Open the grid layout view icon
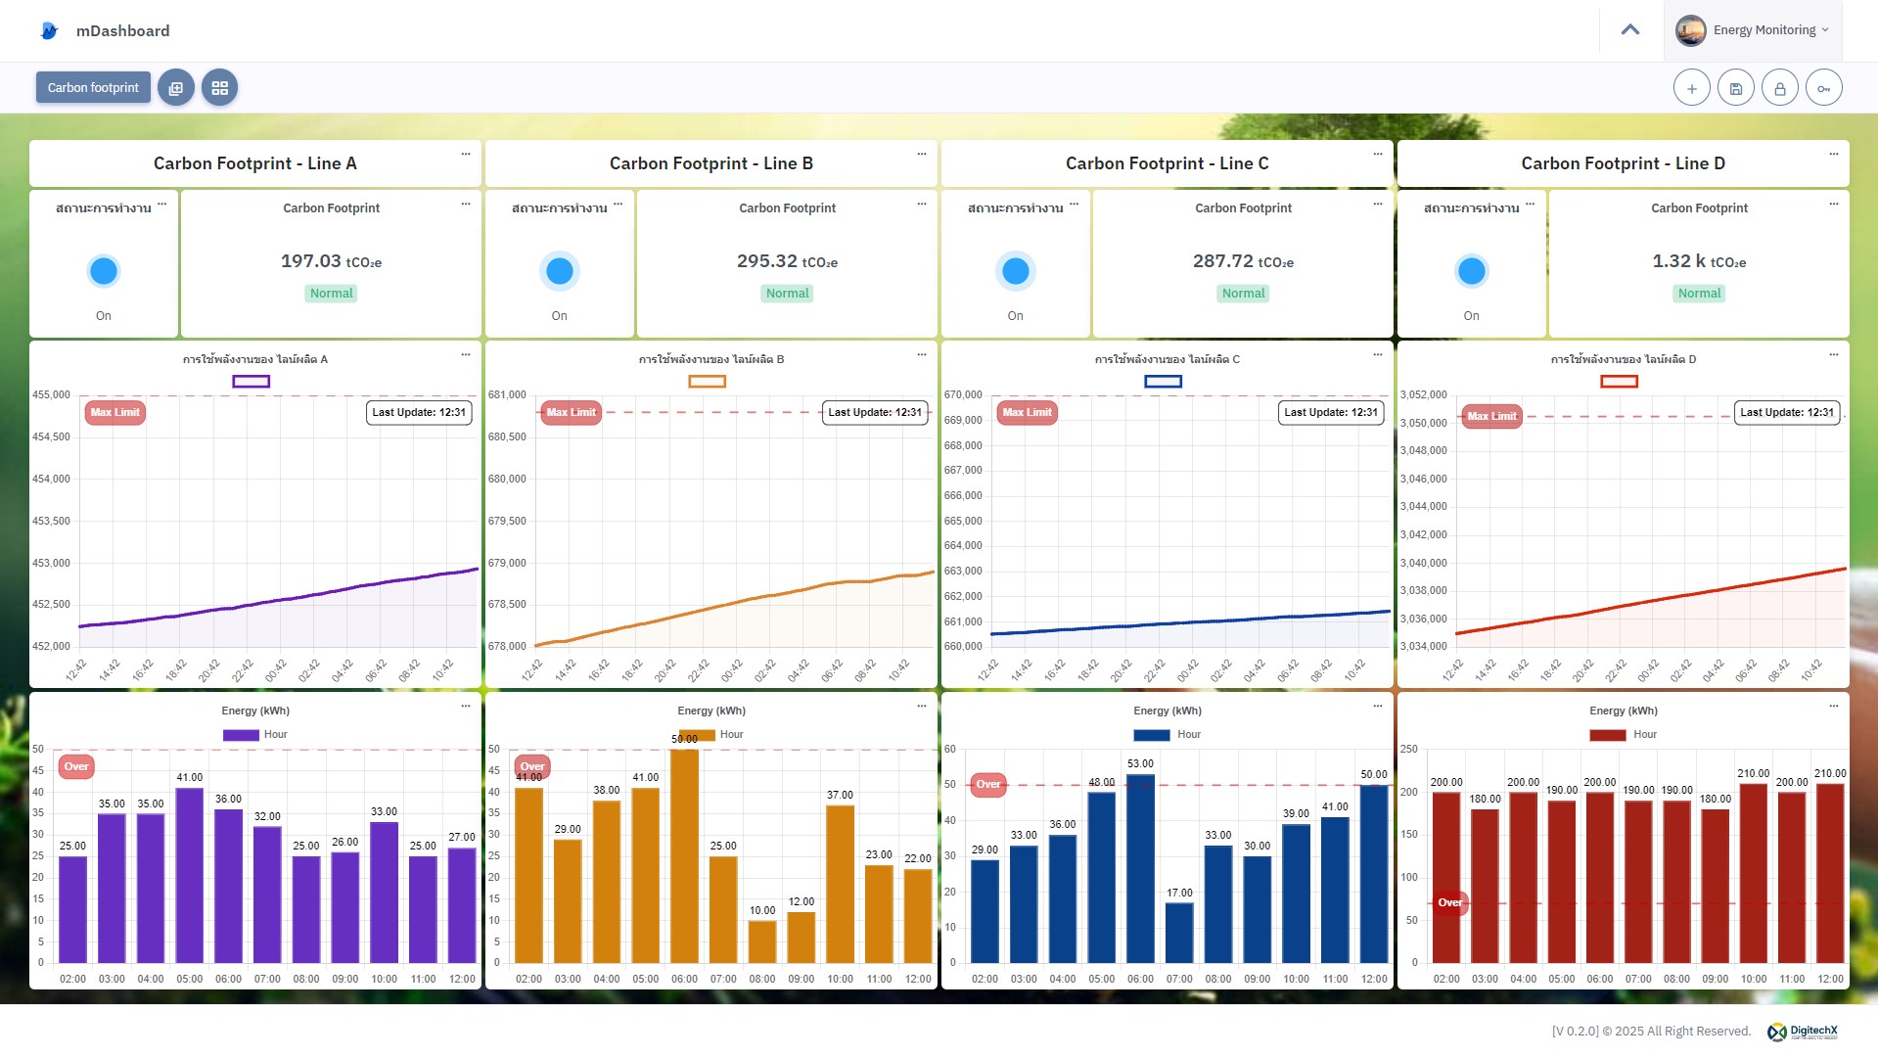This screenshot has width=1878, height=1056. click(219, 88)
